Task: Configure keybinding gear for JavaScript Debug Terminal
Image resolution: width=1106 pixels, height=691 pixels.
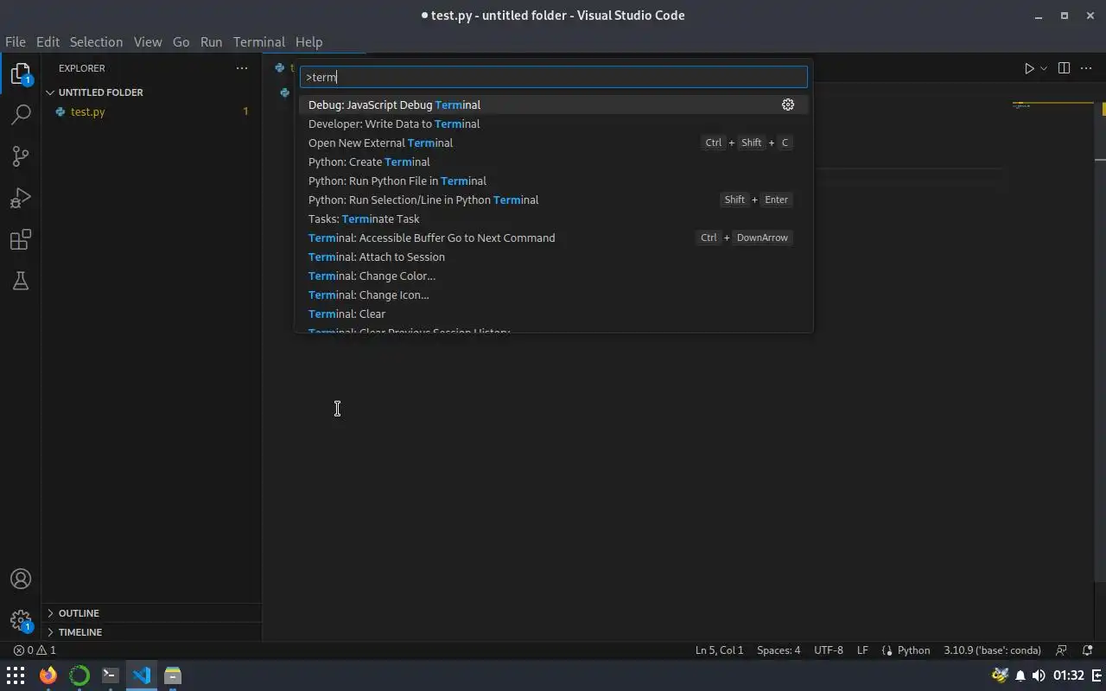Action: click(788, 105)
